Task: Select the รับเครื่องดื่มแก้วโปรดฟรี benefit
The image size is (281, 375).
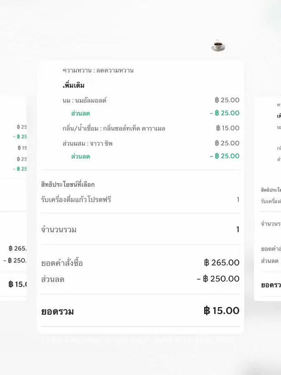Action: point(76,200)
